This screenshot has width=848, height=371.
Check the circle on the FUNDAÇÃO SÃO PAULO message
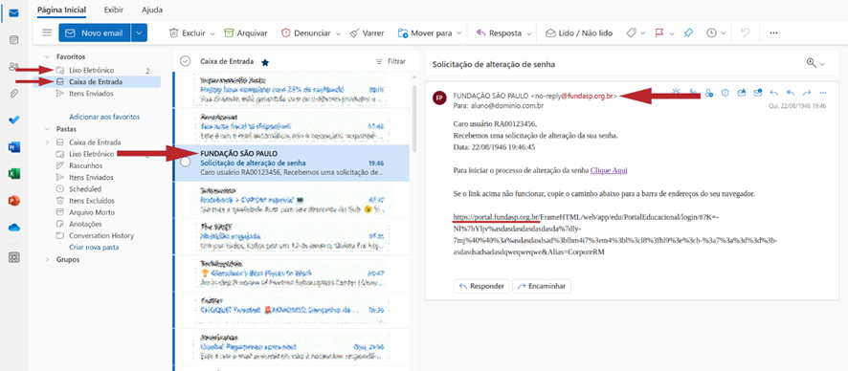(186, 163)
